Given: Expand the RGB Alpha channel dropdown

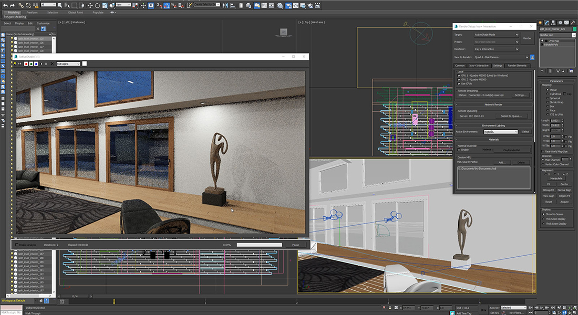Looking at the screenshot, I should [x=68, y=64].
